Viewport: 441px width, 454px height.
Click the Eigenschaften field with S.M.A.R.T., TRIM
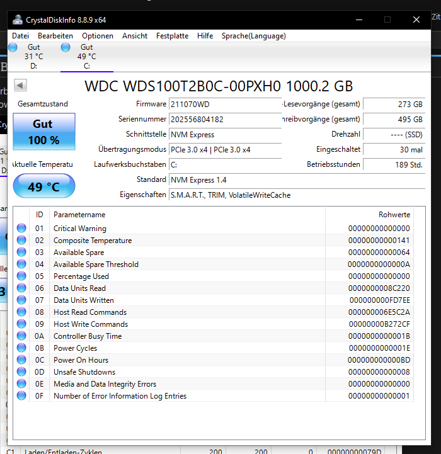(x=297, y=195)
